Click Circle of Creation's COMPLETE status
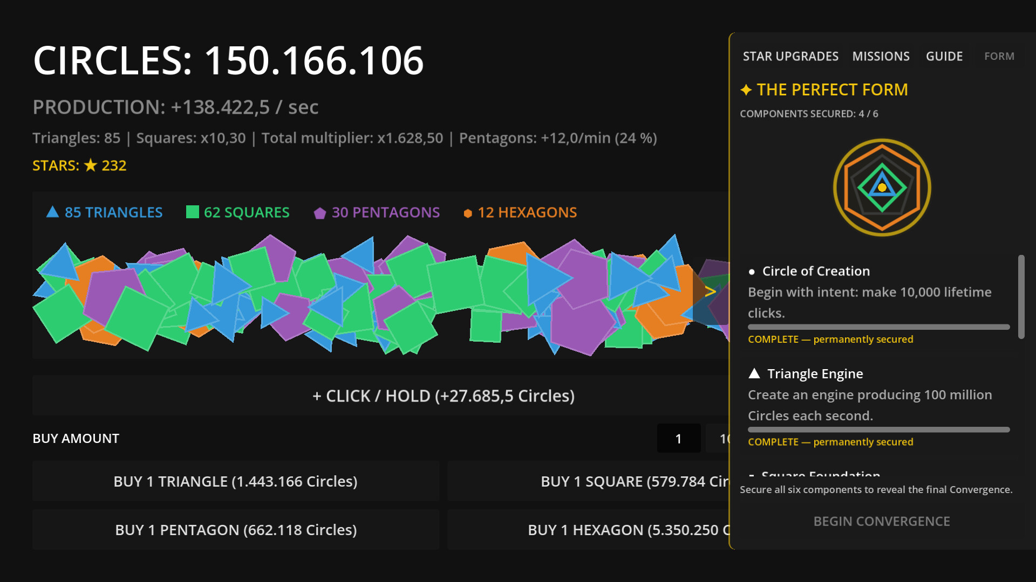The image size is (1036, 582). click(x=830, y=339)
